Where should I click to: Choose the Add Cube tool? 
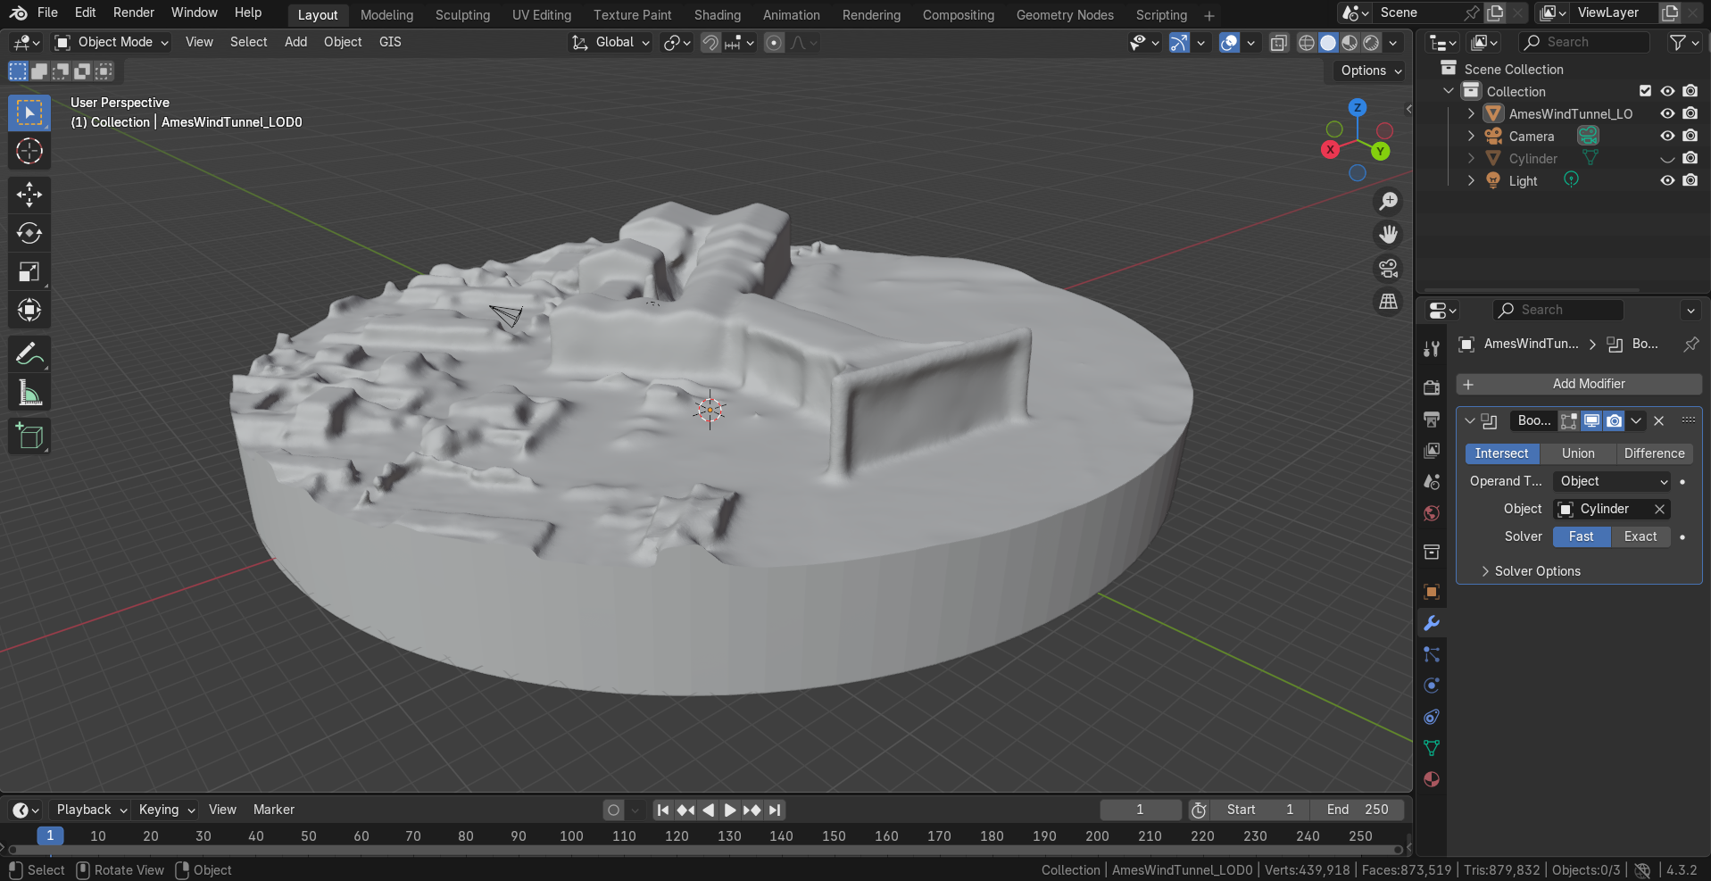click(29, 436)
